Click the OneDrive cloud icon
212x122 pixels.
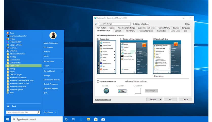[x=8, y=51]
